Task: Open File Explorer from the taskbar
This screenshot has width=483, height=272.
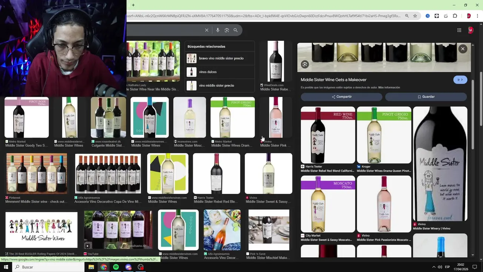Action: pyautogui.click(x=91, y=267)
